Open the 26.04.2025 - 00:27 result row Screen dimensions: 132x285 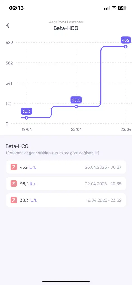click(x=66, y=167)
